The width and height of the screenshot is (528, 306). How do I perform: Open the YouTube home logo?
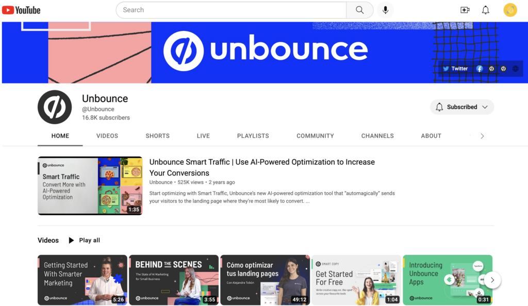pos(21,10)
